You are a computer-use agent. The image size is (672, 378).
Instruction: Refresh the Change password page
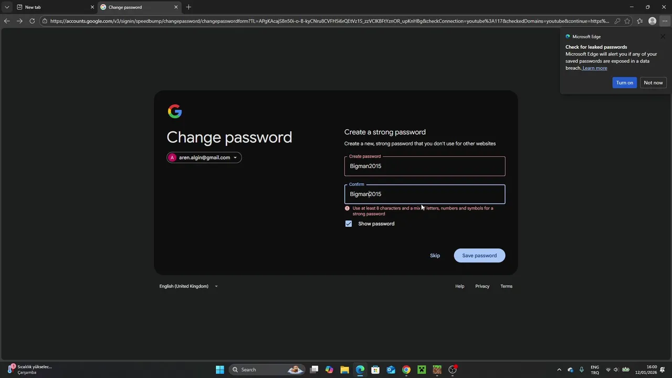32,21
